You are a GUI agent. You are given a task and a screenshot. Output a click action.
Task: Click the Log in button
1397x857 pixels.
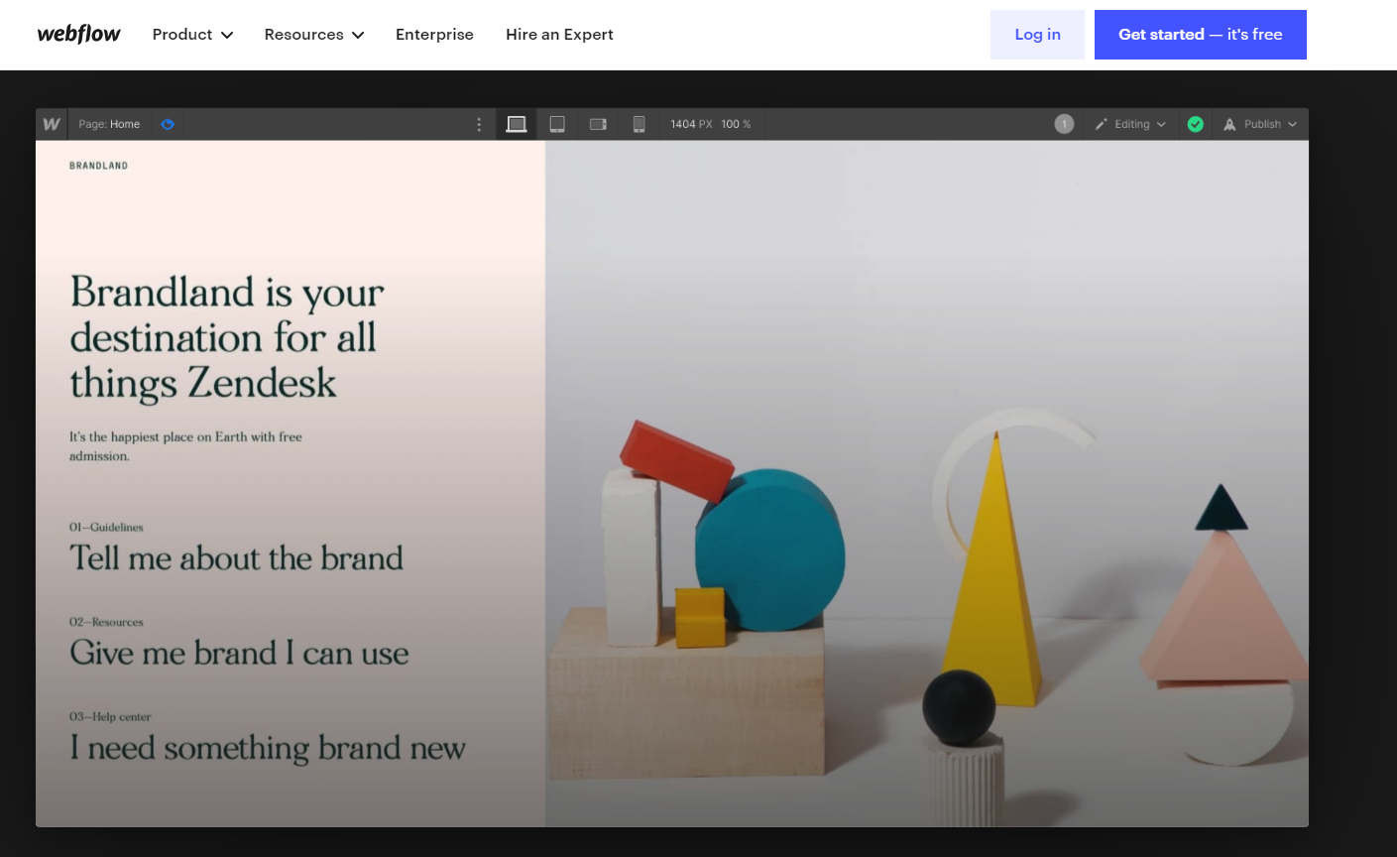1037,35
